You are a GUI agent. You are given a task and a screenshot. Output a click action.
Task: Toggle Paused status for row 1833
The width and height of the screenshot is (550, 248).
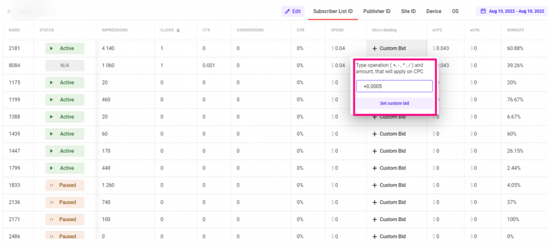coord(65,185)
